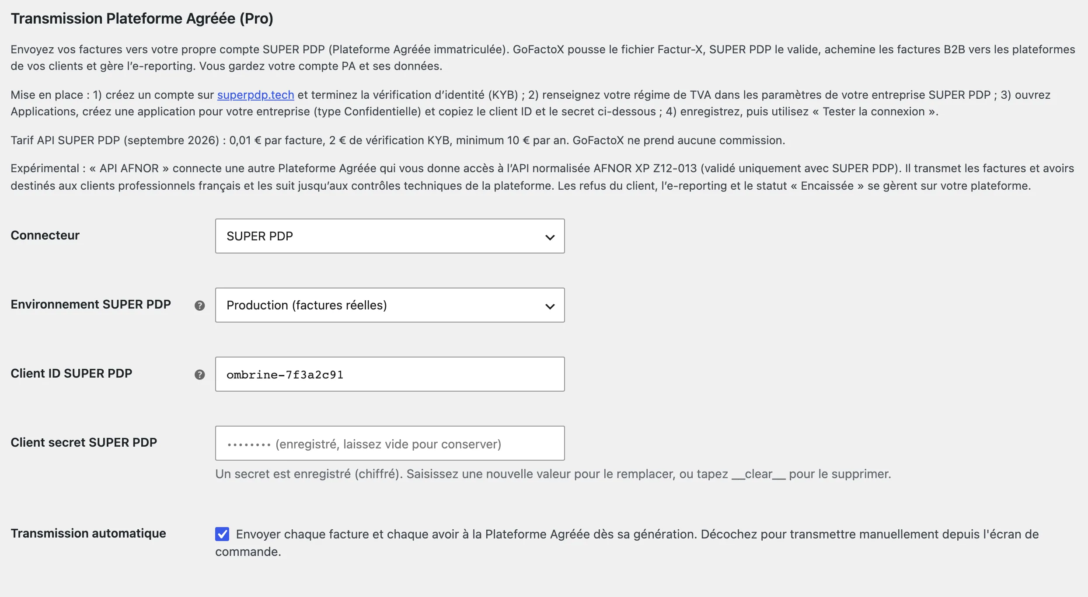Click the Client secret SUPER PDP label
Viewport: 1088px width, 597px height.
click(84, 442)
